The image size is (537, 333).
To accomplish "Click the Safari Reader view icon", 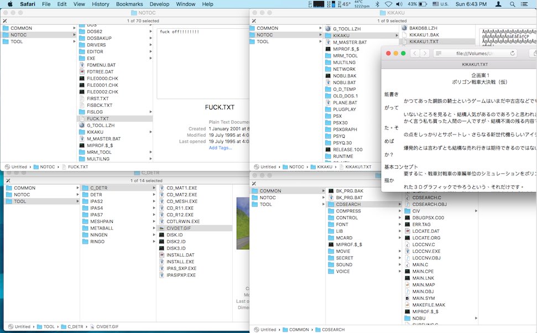I will click(x=439, y=54).
